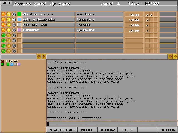
Task: Toggle the second checkmark box for Abraham Lincoln
Action: click(x=151, y=14)
